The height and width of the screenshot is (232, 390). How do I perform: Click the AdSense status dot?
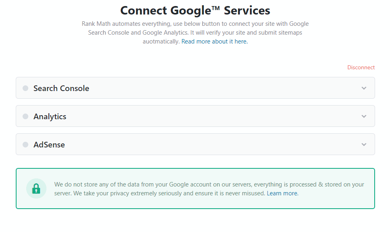[25, 145]
